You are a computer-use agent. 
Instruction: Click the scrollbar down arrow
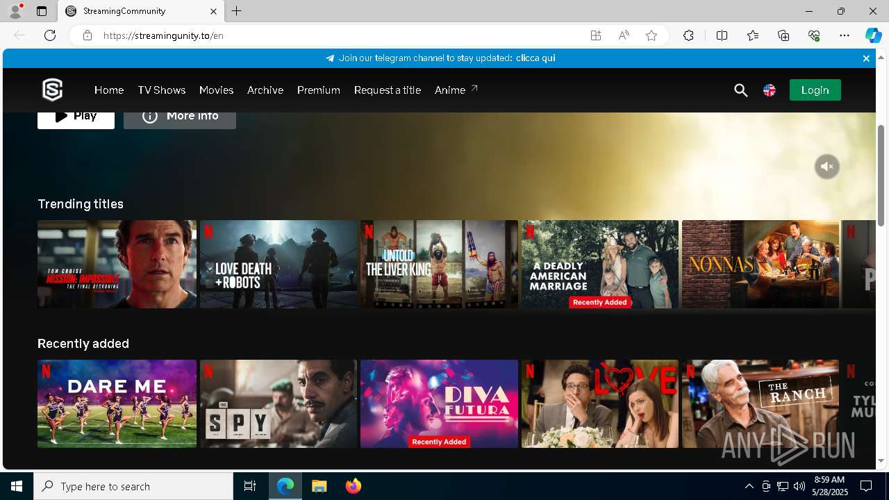881,461
